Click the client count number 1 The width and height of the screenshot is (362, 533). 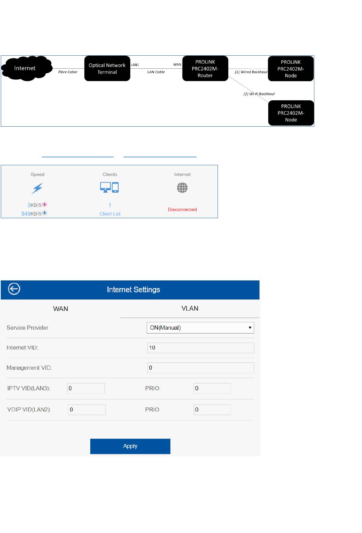(x=110, y=205)
